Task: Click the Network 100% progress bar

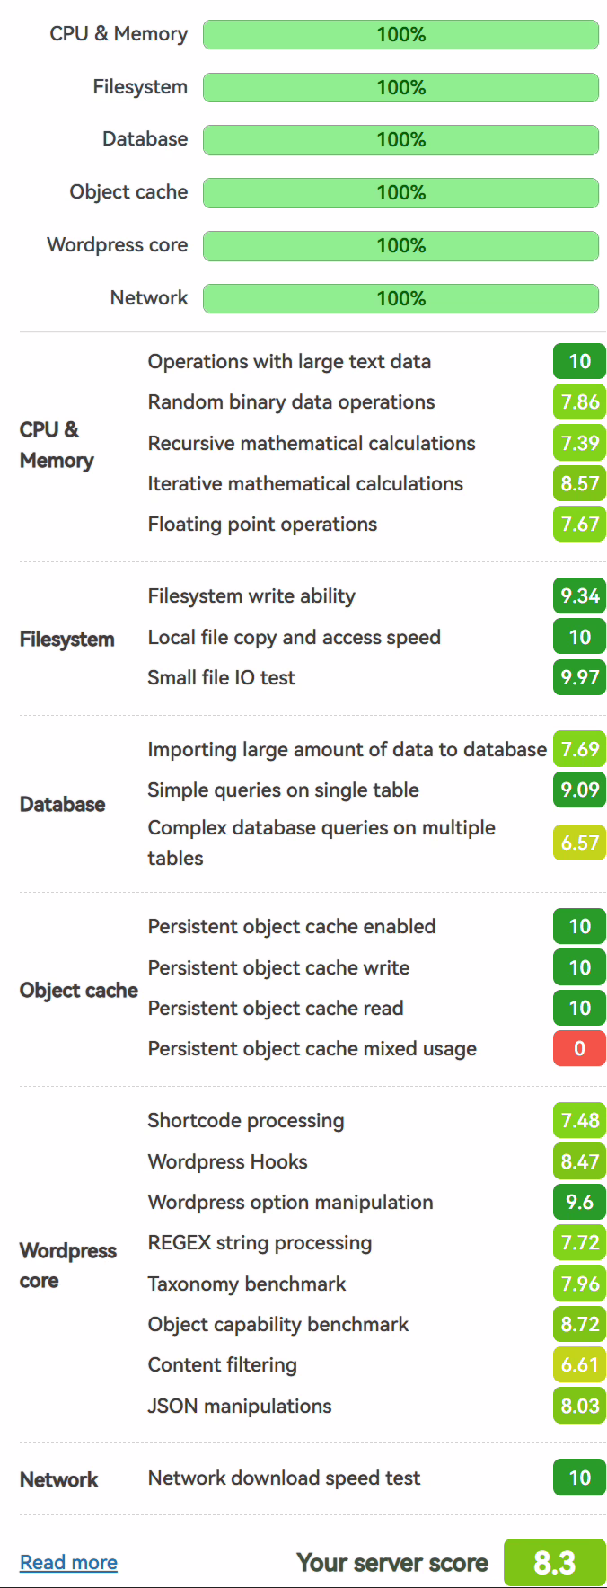Action: coord(400,298)
